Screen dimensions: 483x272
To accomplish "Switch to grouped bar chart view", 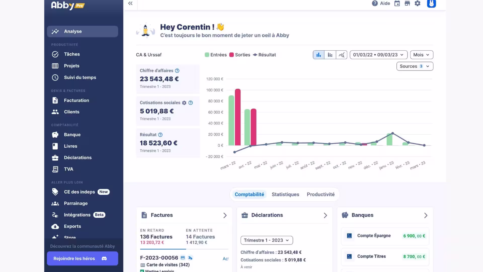I will pos(318,55).
